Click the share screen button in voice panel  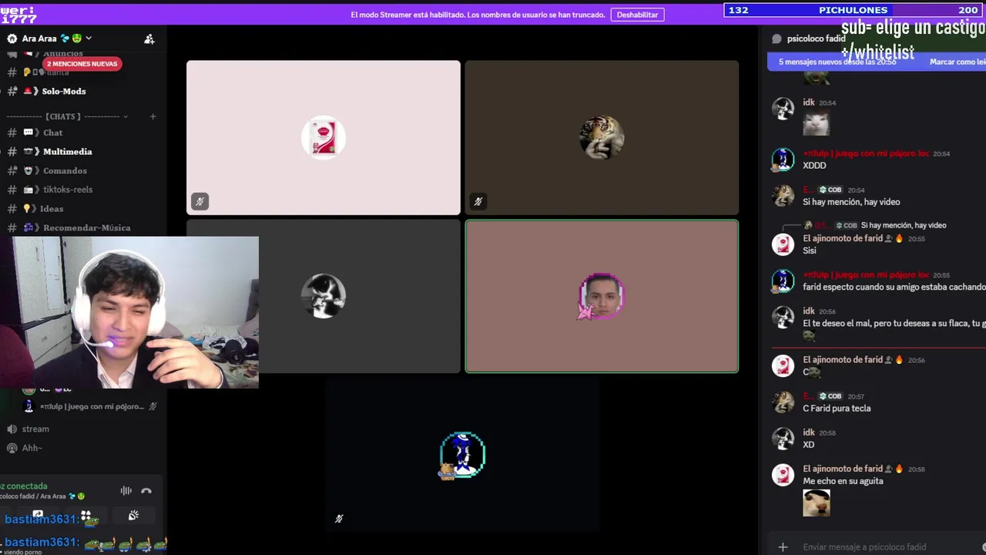(38, 514)
